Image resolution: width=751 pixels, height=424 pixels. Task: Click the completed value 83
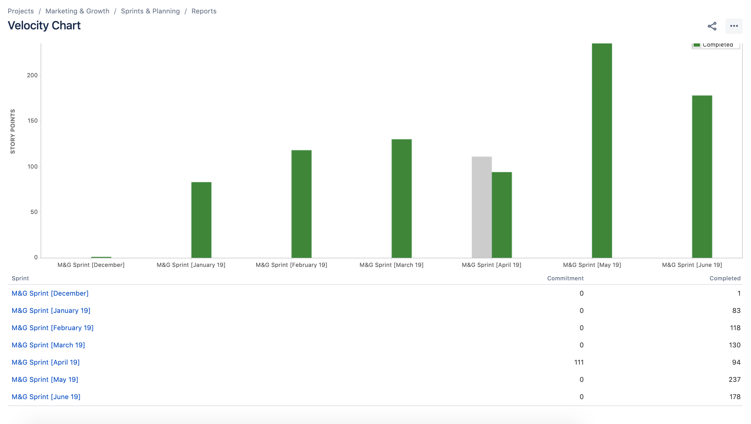pos(736,311)
